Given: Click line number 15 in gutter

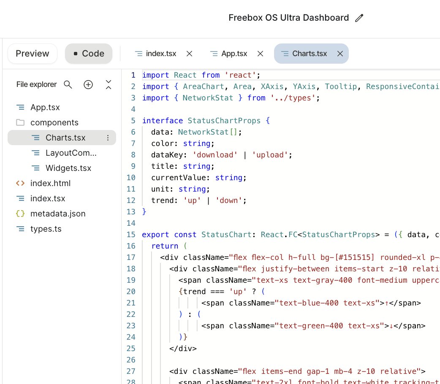Looking at the screenshot, I should [131, 235].
